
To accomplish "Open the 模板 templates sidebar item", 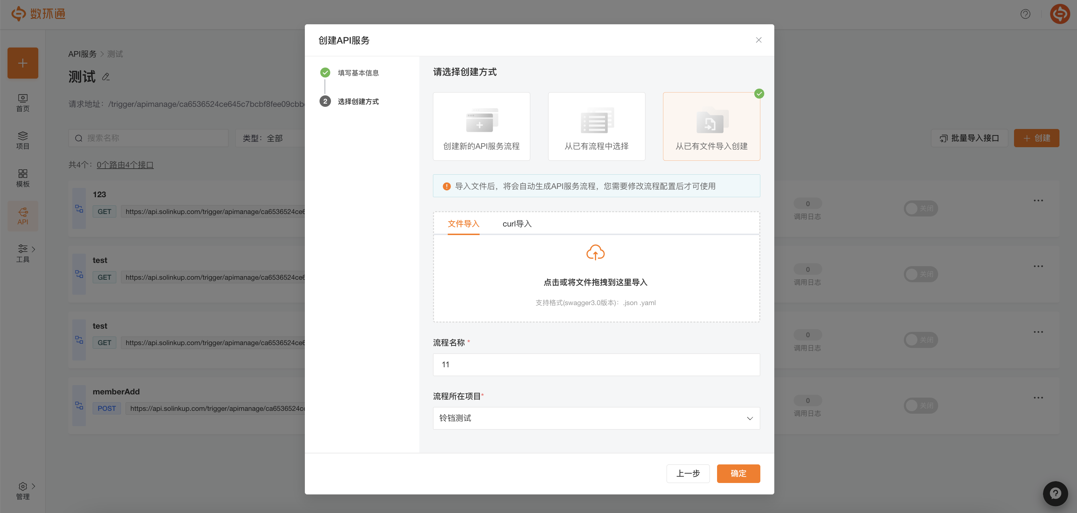I will [x=23, y=178].
